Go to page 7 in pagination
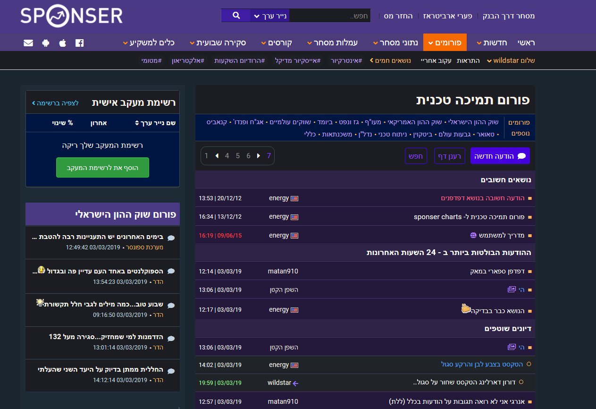Viewport: 596px width, 409px height. tap(269, 156)
